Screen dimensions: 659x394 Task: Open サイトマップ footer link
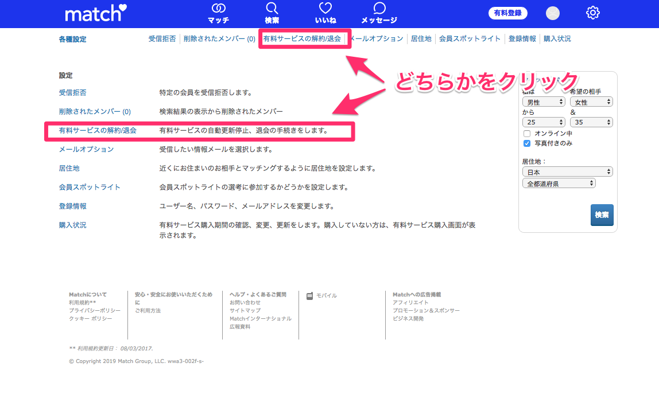pyautogui.click(x=245, y=310)
